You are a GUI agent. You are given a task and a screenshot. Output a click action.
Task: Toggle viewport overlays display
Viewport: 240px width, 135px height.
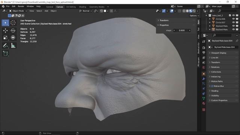[x=172, y=11]
